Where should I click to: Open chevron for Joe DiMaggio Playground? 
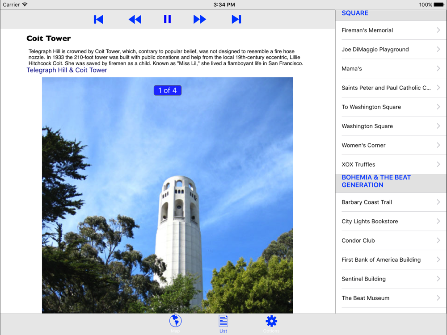click(x=439, y=49)
